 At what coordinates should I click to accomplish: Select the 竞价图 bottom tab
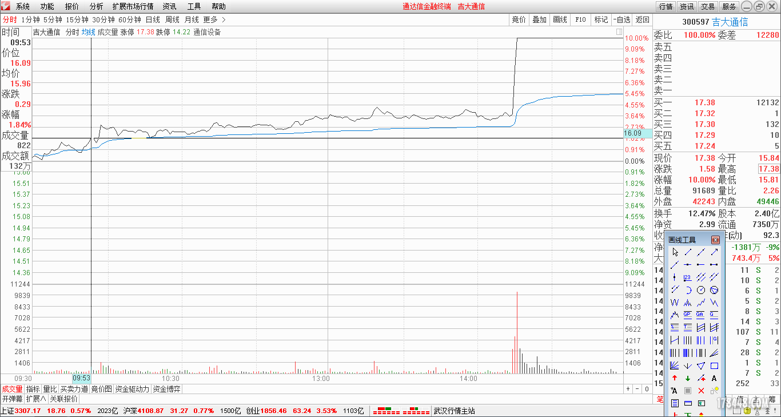(x=102, y=389)
